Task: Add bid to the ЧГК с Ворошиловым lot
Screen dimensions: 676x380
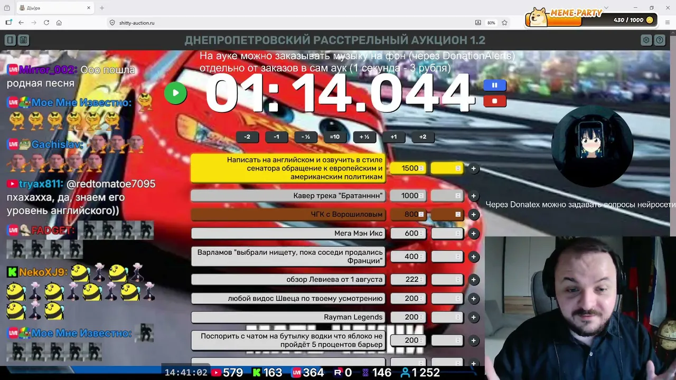Action: tap(474, 214)
